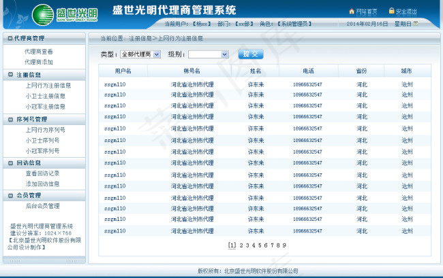This screenshot has width=443, height=278.
Task: Open 代理商查看 in the sidebar
Action: tap(39, 52)
